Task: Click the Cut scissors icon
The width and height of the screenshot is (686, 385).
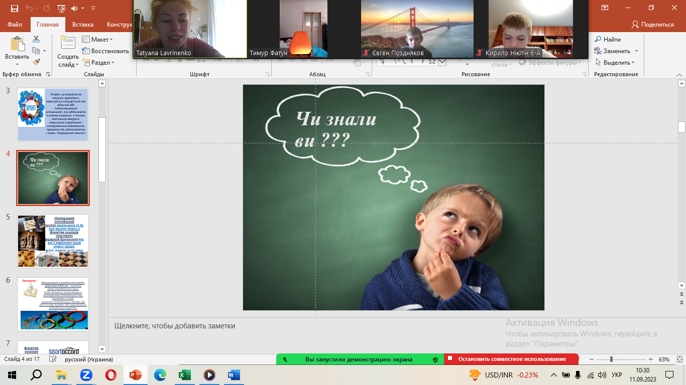Action: point(36,39)
